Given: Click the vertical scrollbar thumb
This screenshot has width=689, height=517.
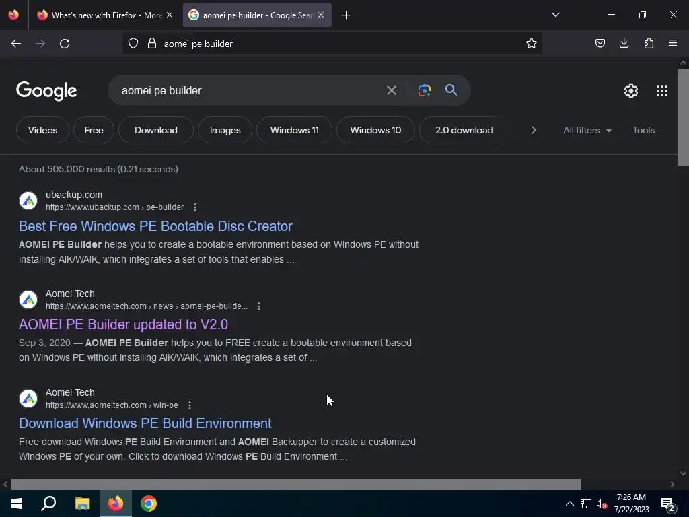Looking at the screenshot, I should click(x=683, y=117).
